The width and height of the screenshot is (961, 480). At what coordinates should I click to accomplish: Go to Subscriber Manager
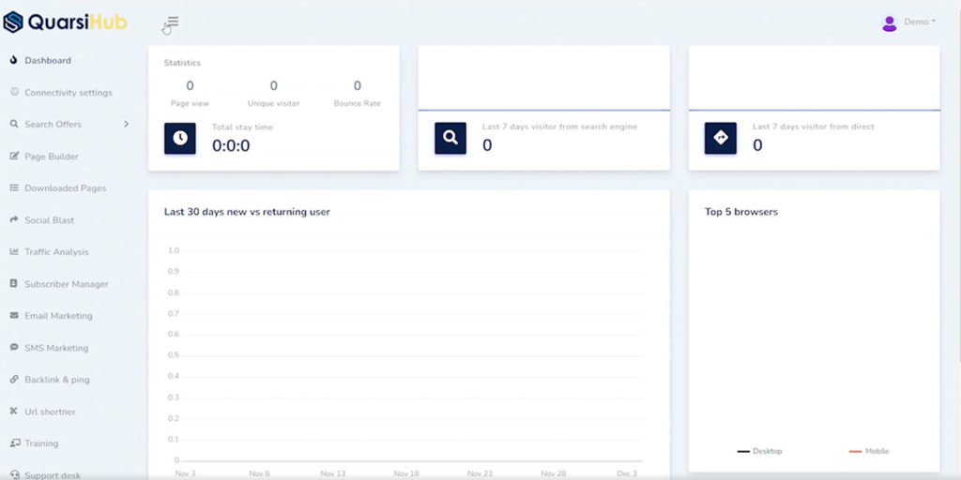click(67, 284)
